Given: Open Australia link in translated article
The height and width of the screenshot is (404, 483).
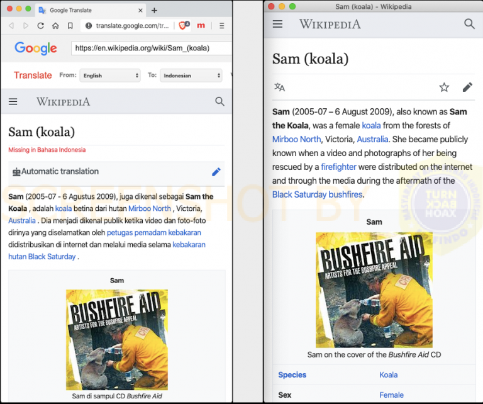Looking at the screenshot, I should coord(22,221).
